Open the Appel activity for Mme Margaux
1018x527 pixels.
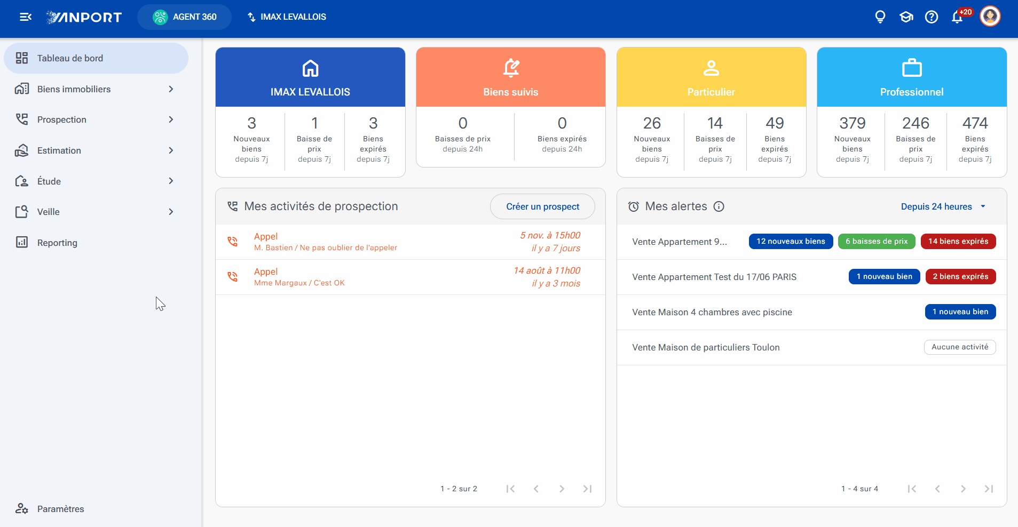click(410, 277)
